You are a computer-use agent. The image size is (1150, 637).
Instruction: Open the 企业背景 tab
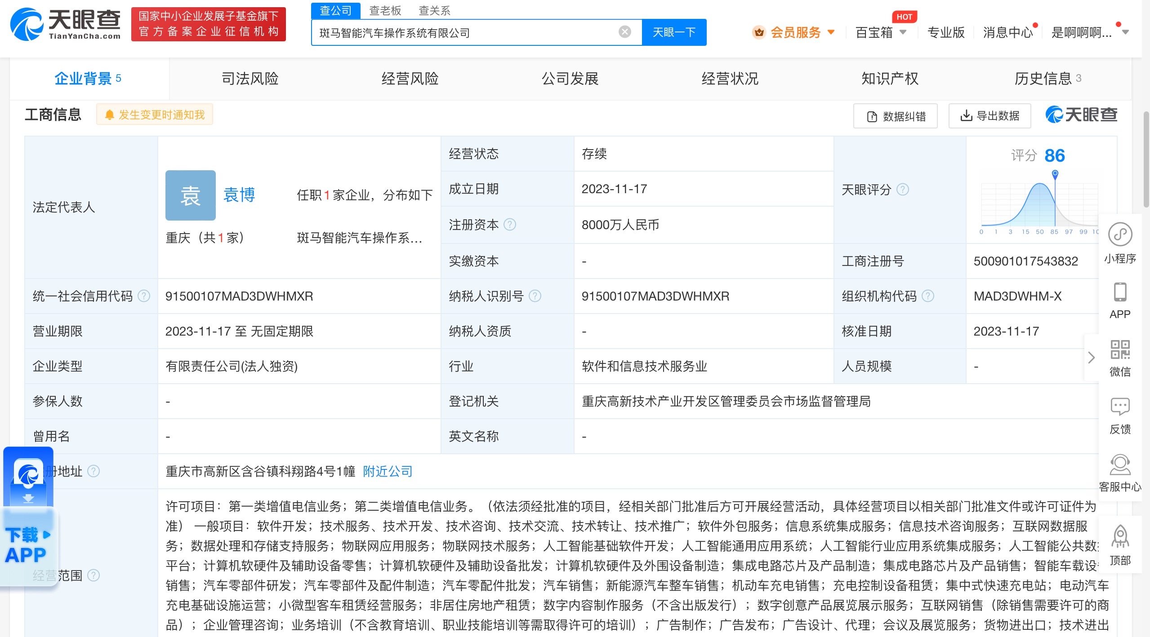click(x=89, y=79)
